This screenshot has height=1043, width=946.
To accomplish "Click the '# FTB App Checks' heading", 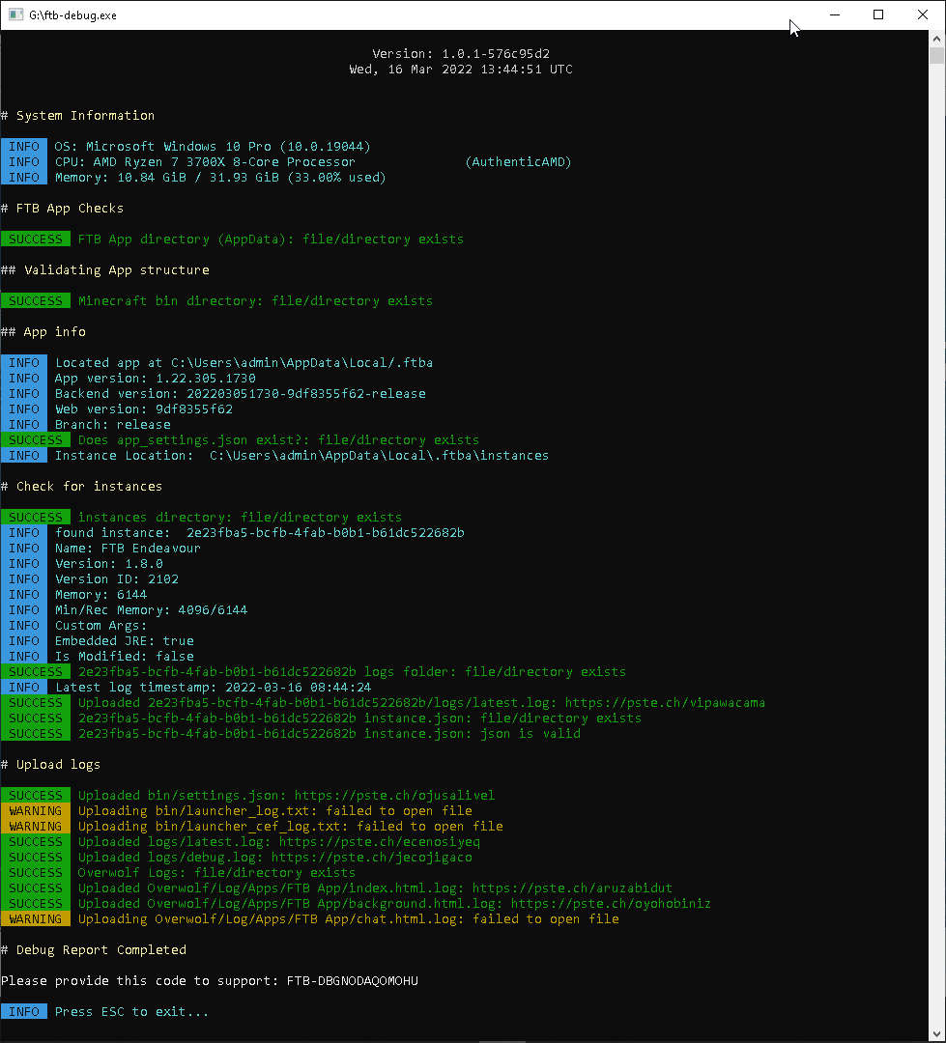I will 63,209.
